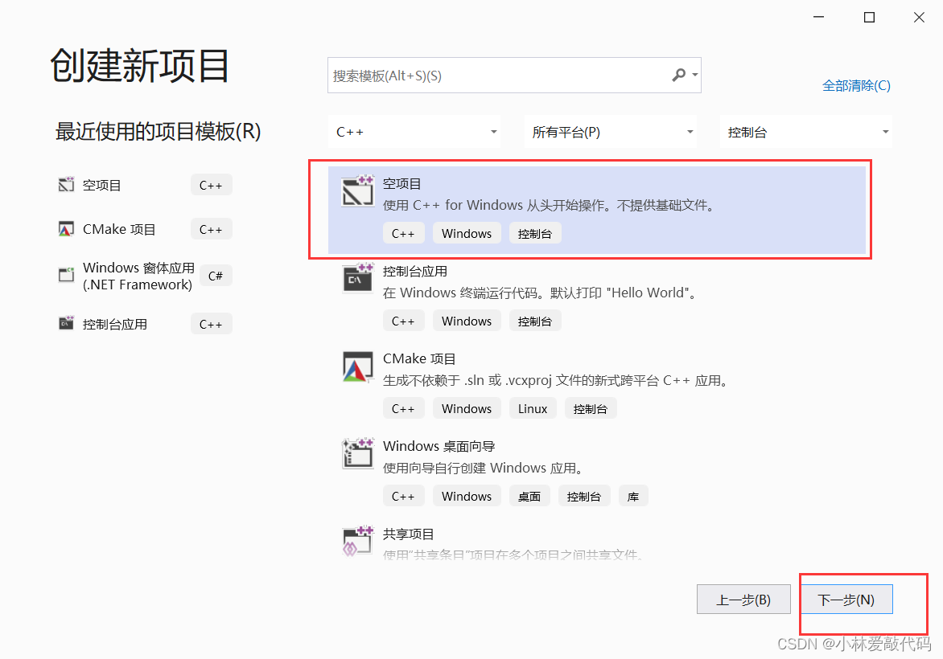Choose recent template 空项目 text
Viewport: 943px width, 659px height.
101,185
